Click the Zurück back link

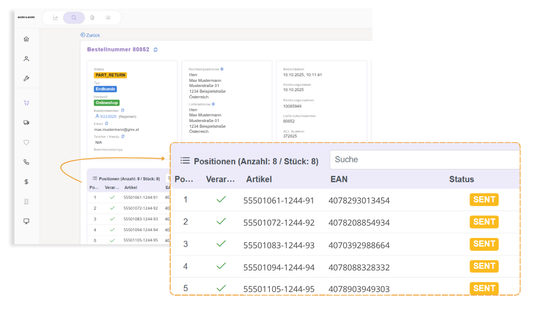coord(90,35)
